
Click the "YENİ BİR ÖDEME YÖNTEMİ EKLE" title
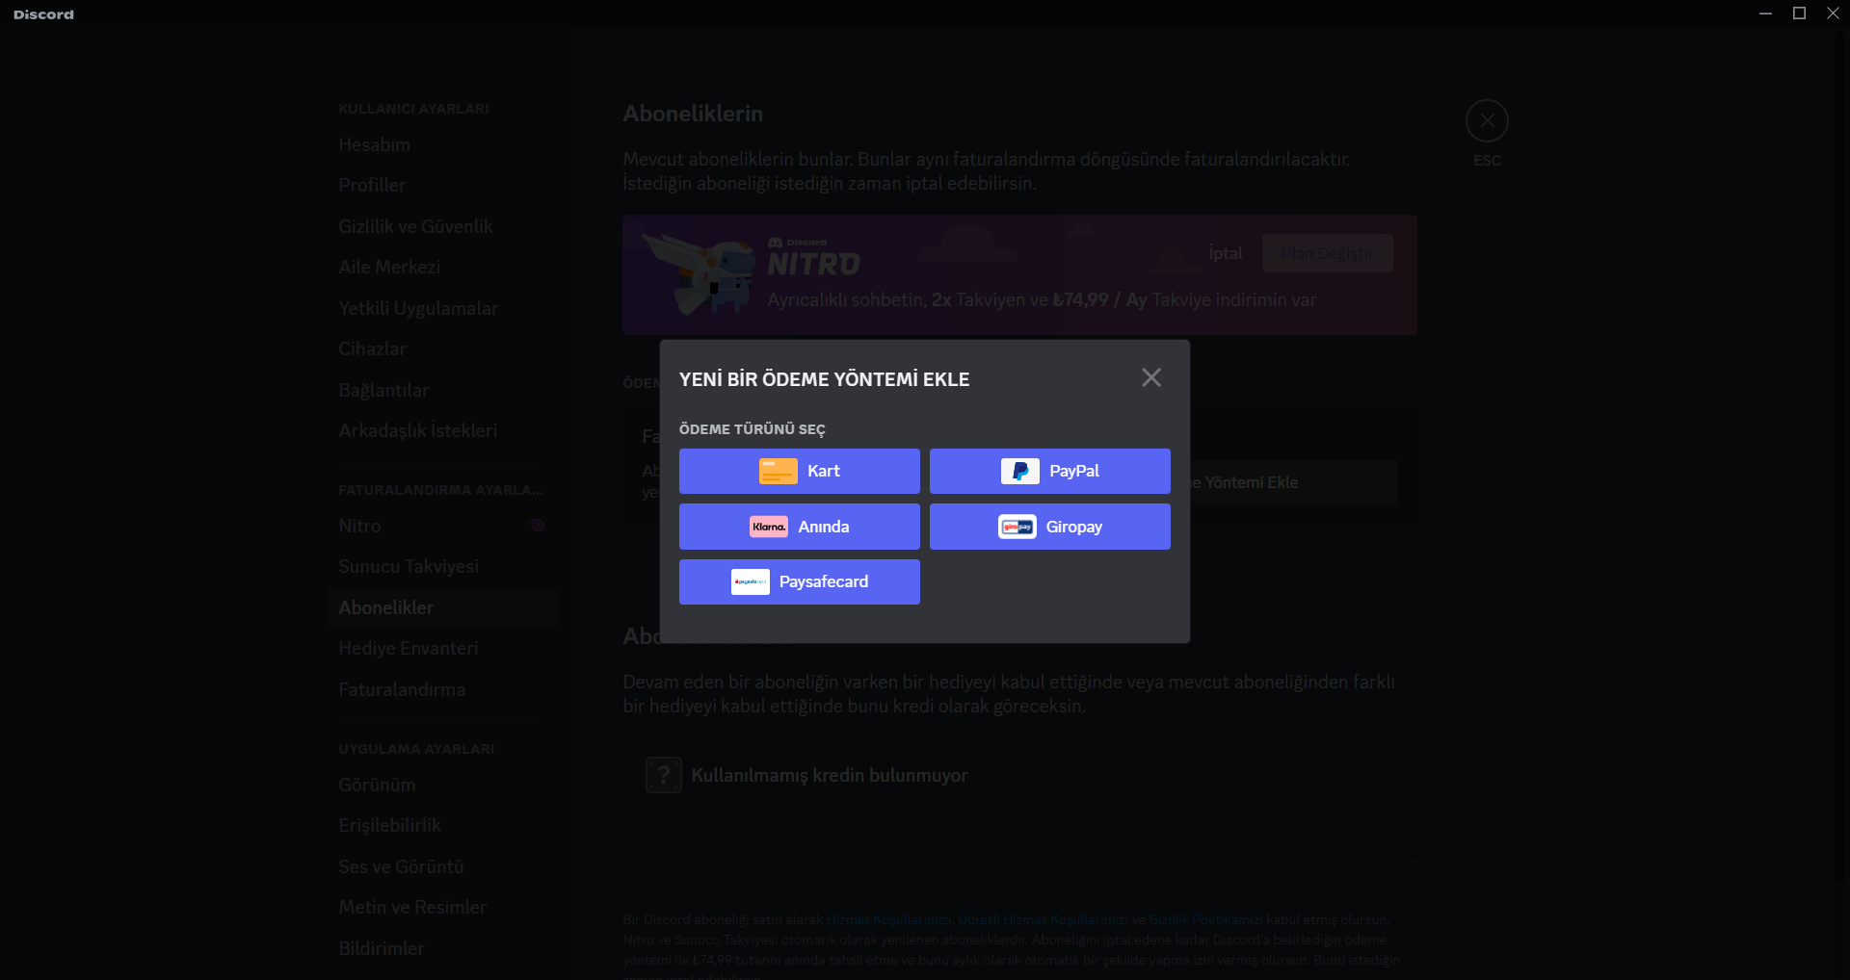pos(825,379)
